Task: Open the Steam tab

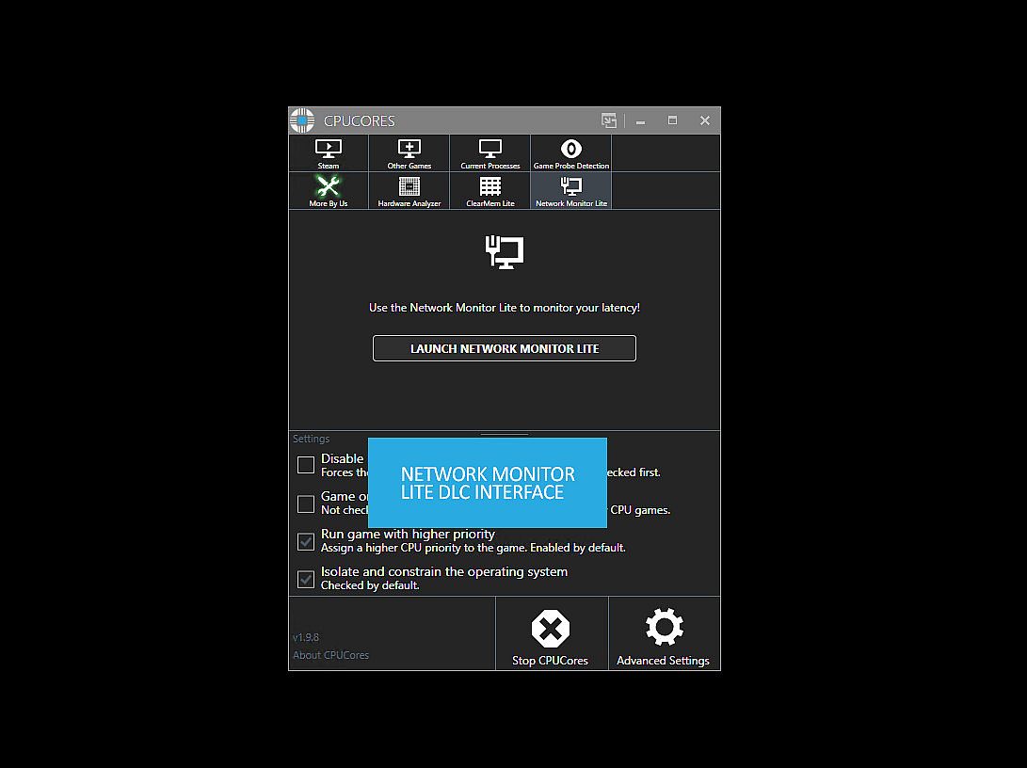Action: pyautogui.click(x=329, y=153)
